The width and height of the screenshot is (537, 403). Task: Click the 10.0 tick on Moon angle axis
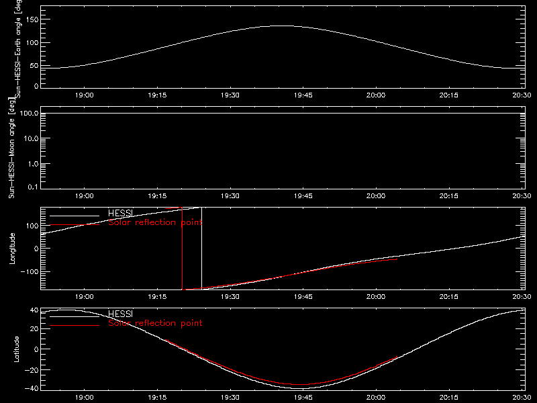[31, 138]
